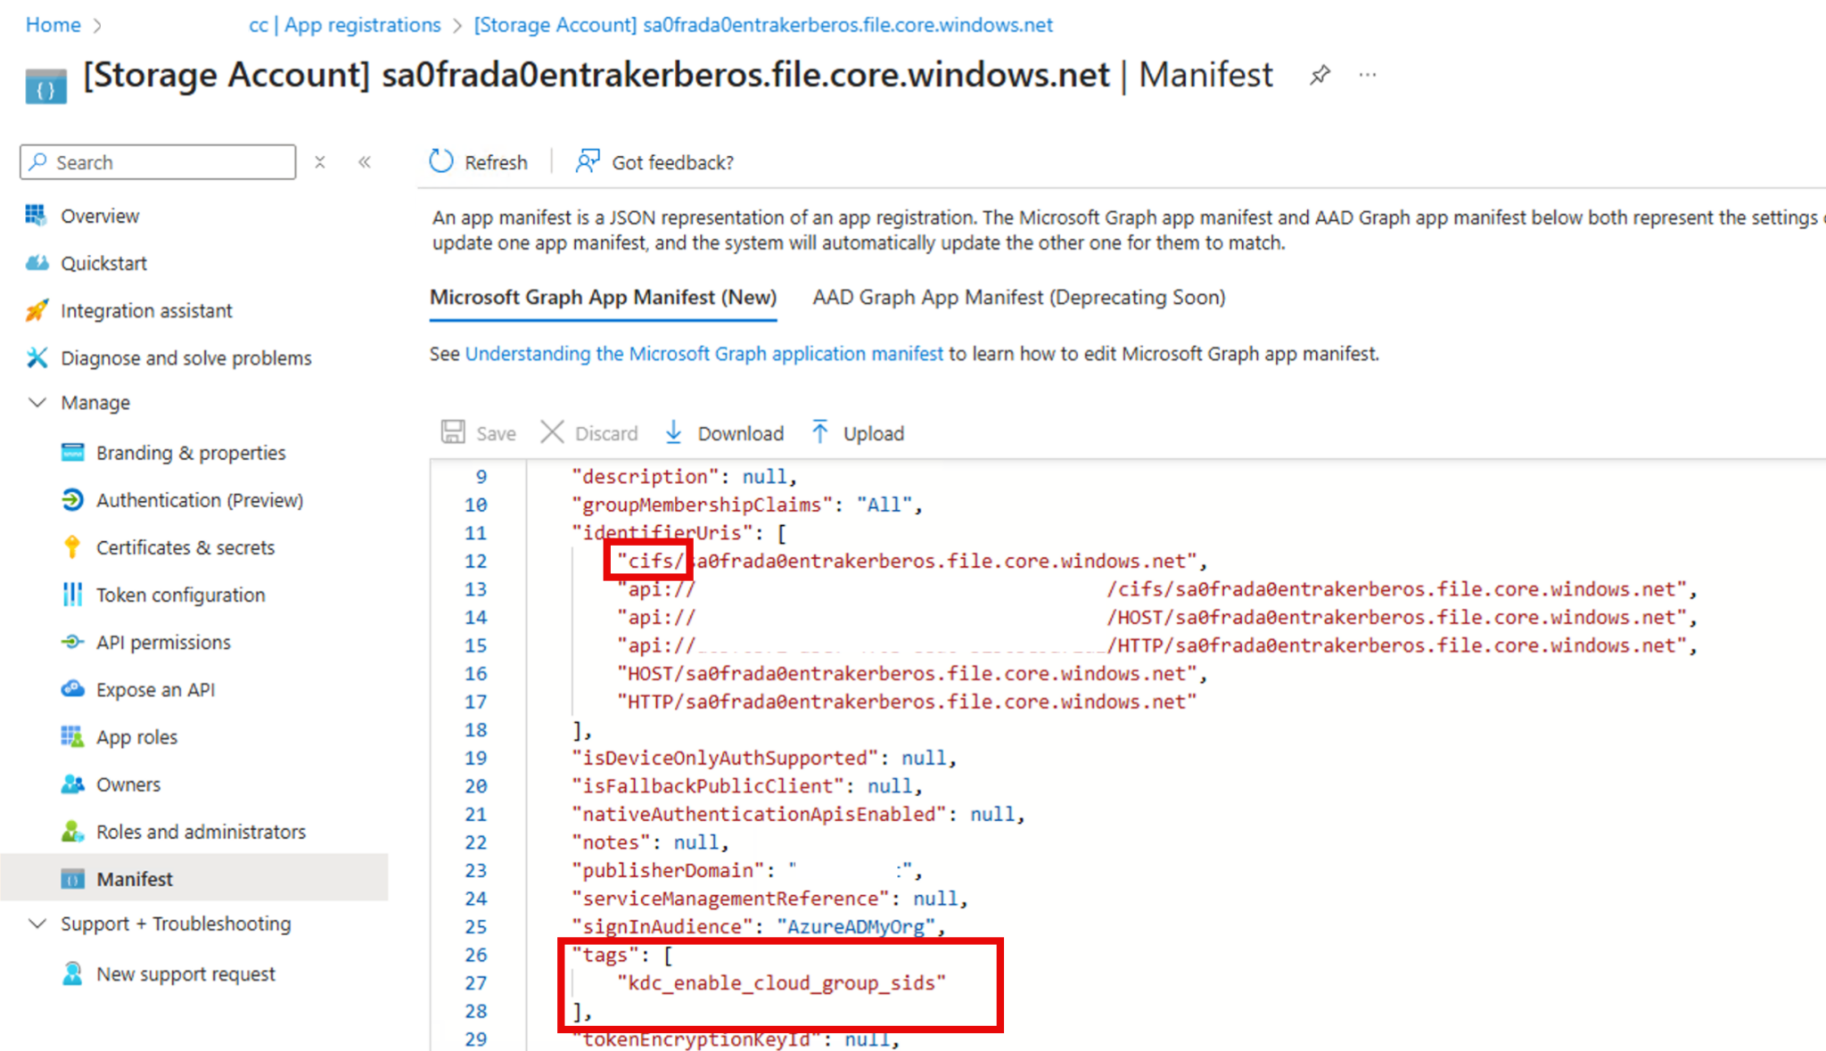The height and width of the screenshot is (1051, 1826).
Task: Select Token configuration menu item
Action: pos(180,595)
